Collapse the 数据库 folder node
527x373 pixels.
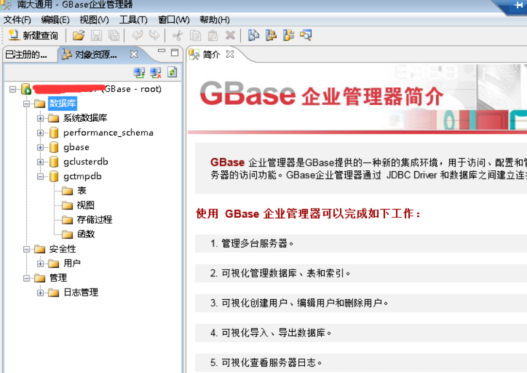click(27, 104)
